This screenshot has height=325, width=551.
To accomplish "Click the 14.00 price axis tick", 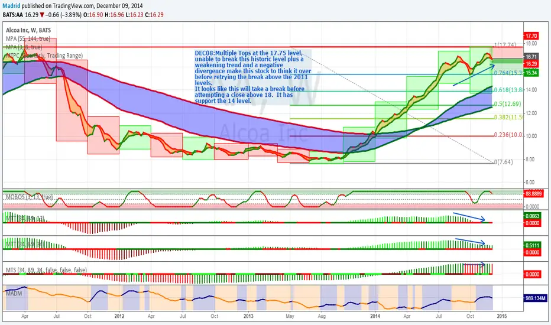I will [531, 90].
